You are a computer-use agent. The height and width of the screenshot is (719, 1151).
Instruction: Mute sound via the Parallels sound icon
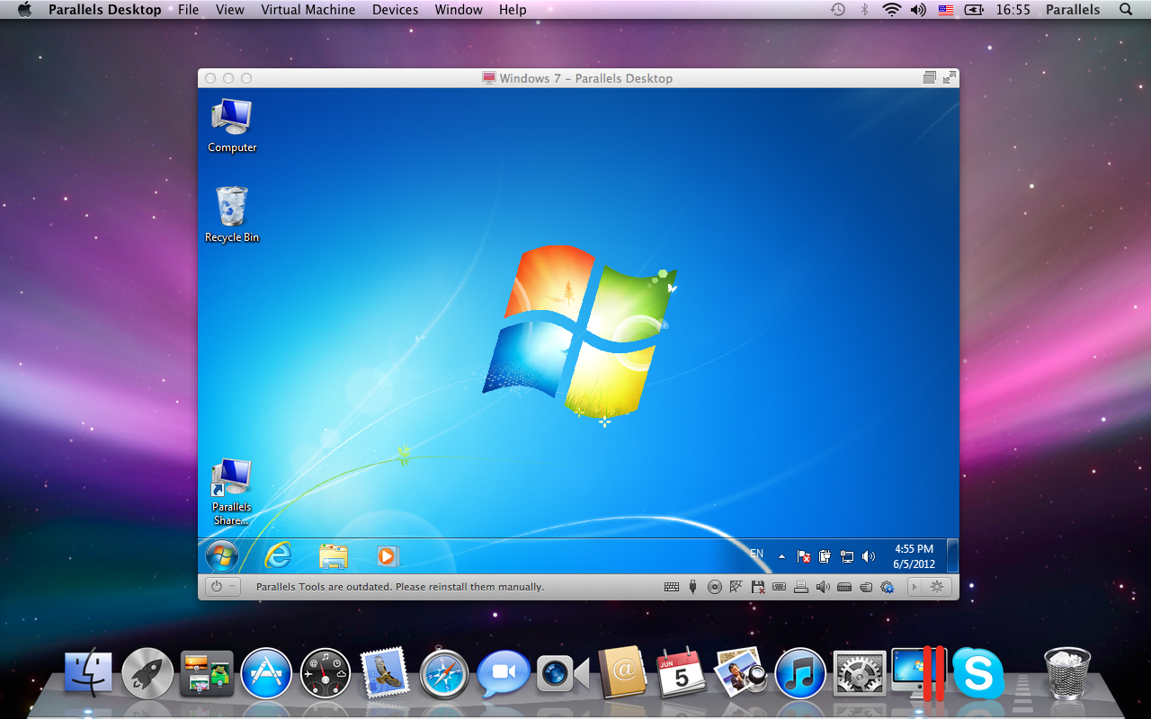click(823, 587)
